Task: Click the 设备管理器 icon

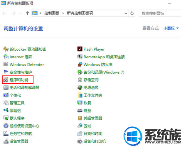Action: point(6,141)
